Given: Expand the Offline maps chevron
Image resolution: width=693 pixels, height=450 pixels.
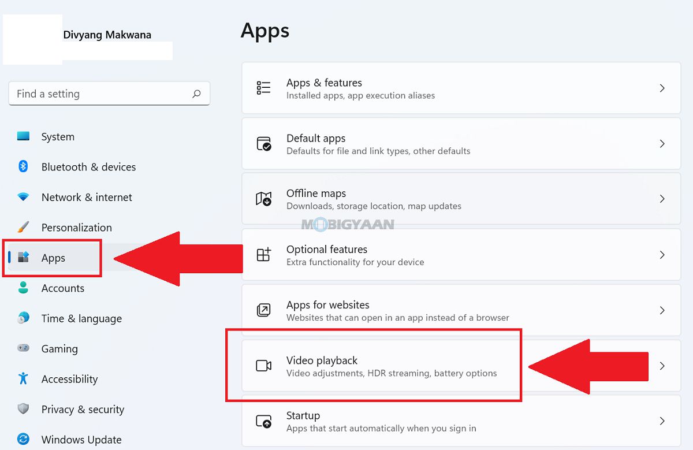Looking at the screenshot, I should point(662,199).
